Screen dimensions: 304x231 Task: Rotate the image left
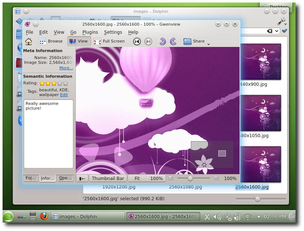tap(163, 41)
